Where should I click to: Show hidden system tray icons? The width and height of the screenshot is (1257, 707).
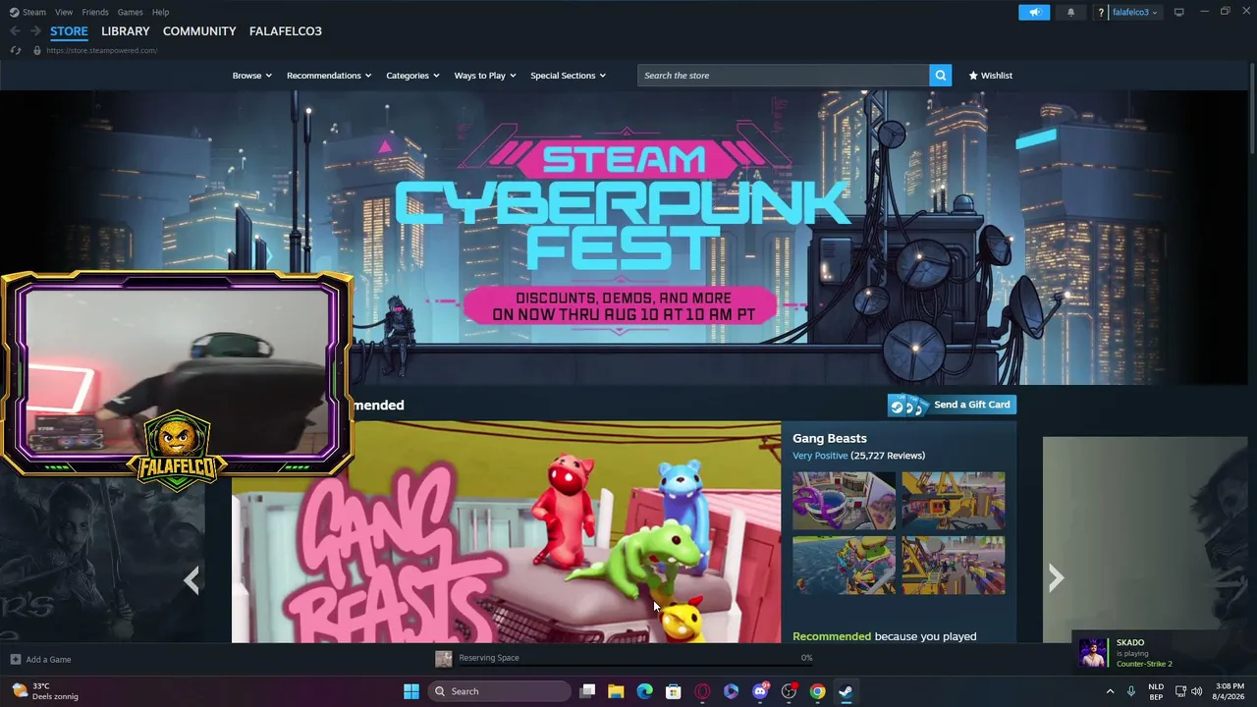[1111, 691]
